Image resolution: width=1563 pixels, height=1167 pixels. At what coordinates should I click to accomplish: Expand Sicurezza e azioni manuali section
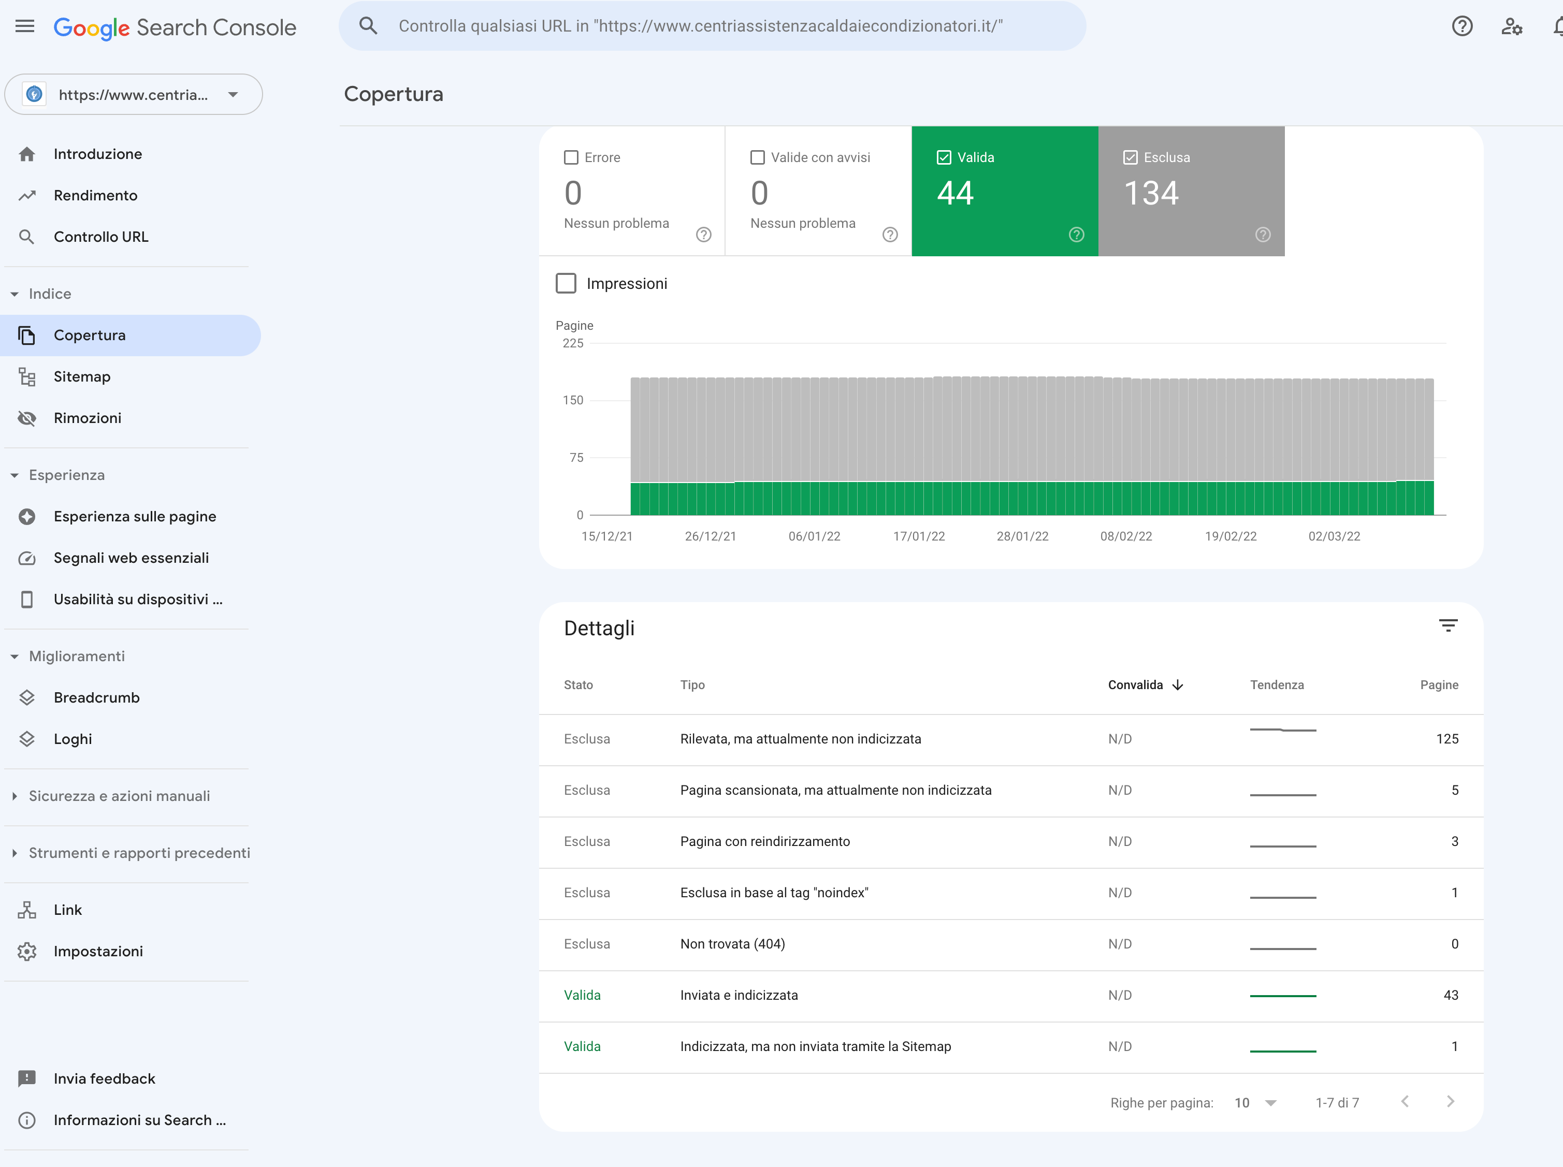pos(15,796)
